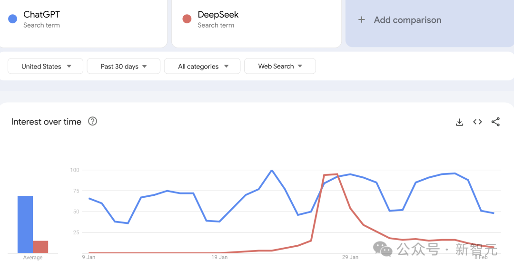The height and width of the screenshot is (270, 514).
Task: Click the red DeepSeek average bar
Action: coord(40,247)
